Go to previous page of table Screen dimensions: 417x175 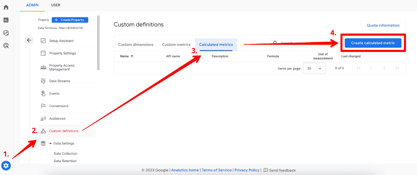tap(371, 68)
